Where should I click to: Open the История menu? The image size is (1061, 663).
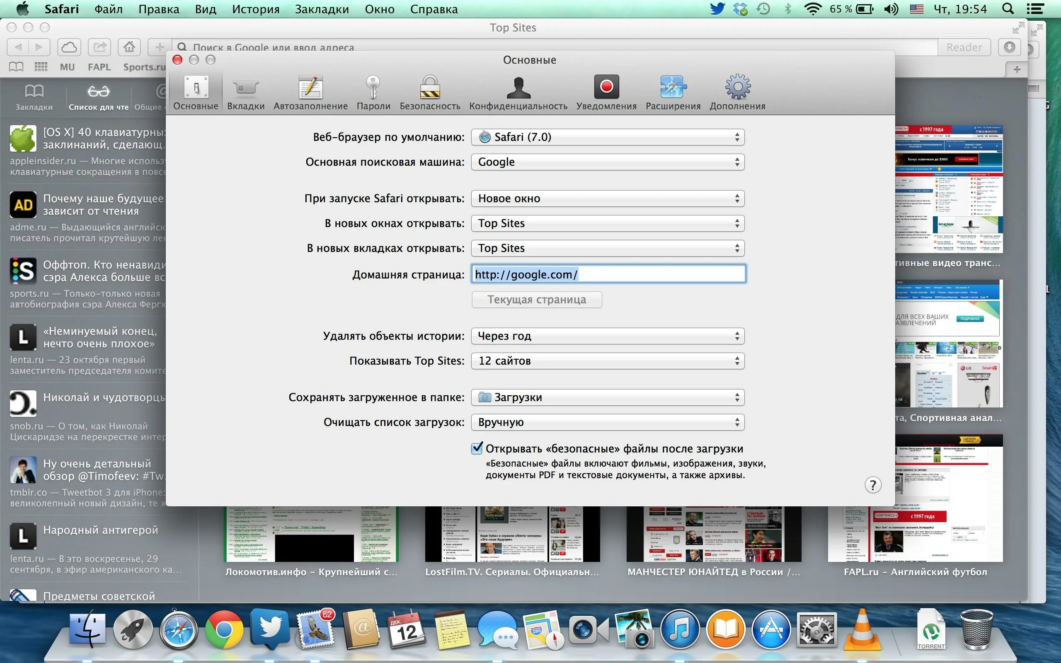click(x=256, y=9)
